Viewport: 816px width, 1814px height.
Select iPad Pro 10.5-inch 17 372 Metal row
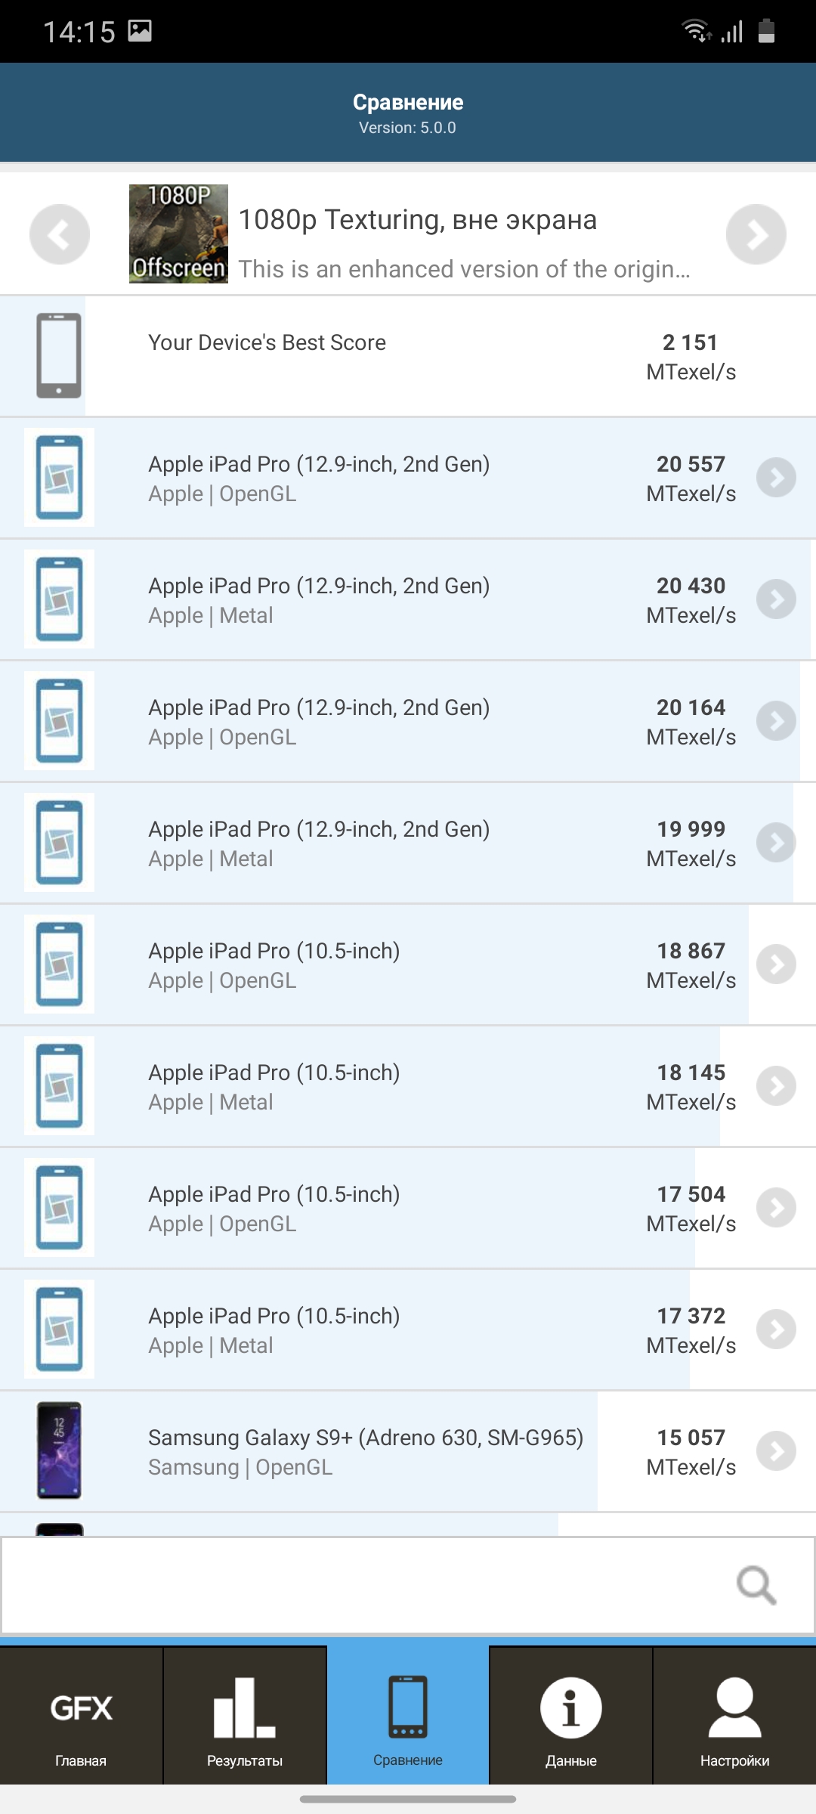[x=408, y=1330]
